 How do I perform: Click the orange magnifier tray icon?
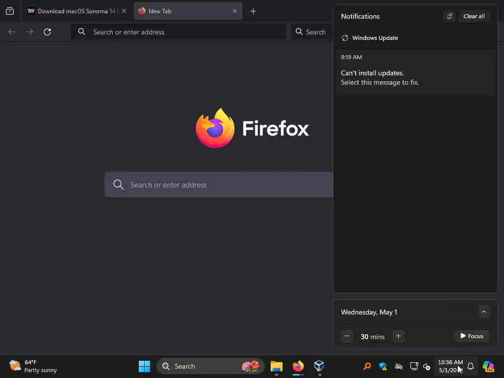tap(367, 366)
